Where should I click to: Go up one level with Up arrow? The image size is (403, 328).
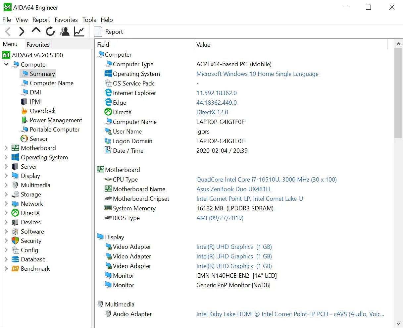click(x=36, y=31)
